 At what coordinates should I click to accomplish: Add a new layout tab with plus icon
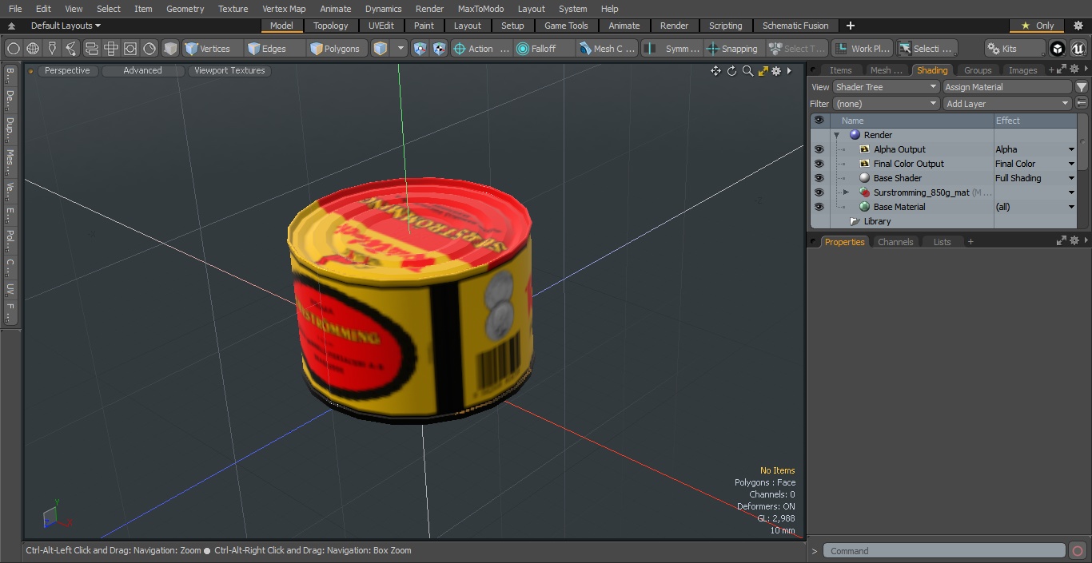(850, 26)
